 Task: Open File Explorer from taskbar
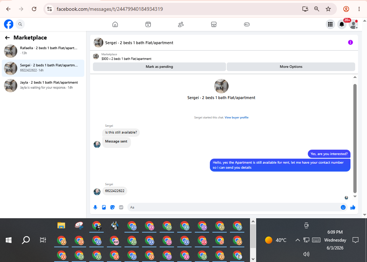tap(61, 226)
